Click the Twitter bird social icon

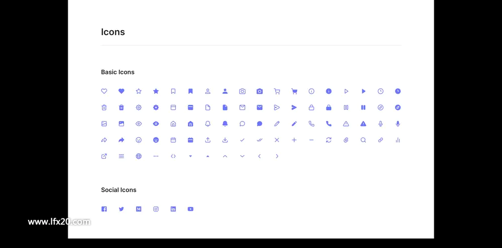(x=121, y=209)
